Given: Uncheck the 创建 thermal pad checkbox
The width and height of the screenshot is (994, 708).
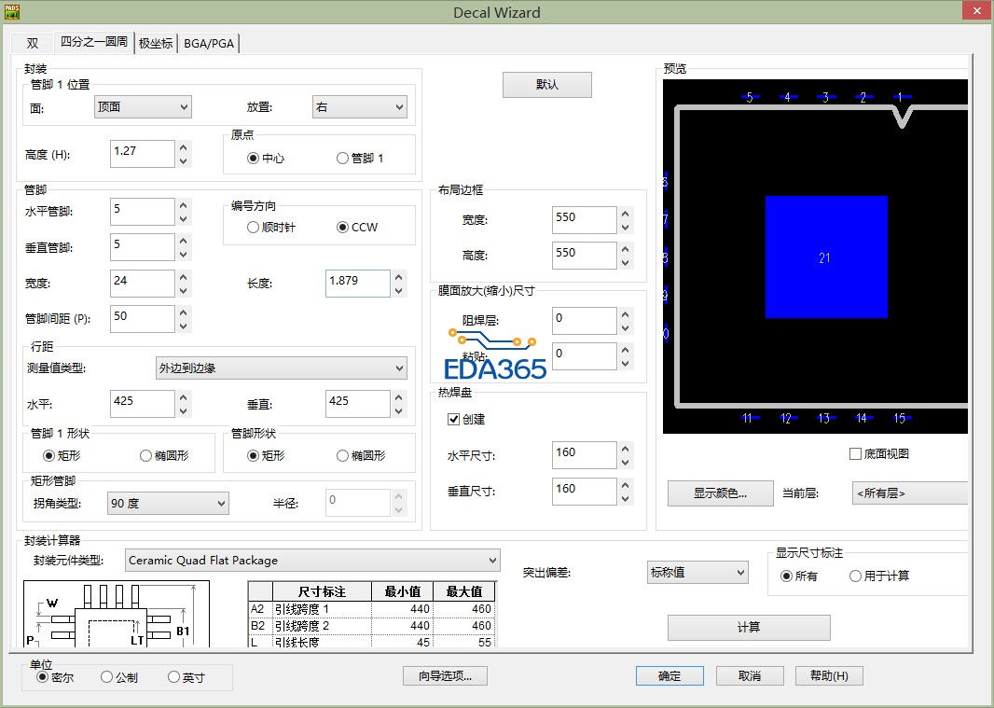Looking at the screenshot, I should pos(454,420).
